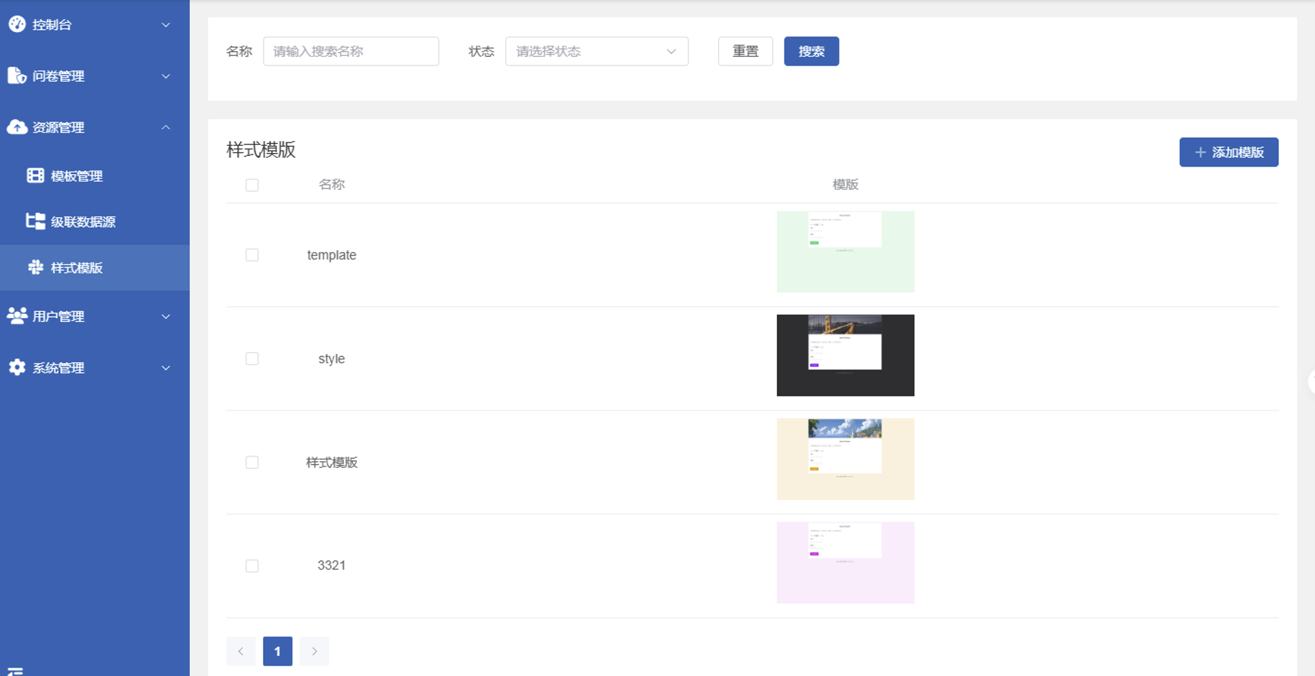Check the box for the style row
Screen dimensions: 1315x676
point(252,358)
